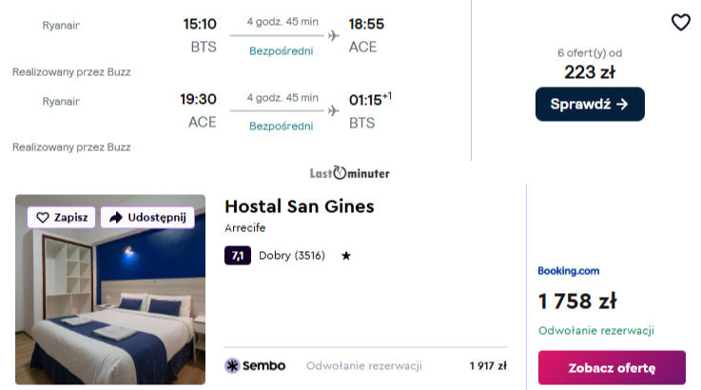Click the 223 zł flight price

tap(590, 72)
